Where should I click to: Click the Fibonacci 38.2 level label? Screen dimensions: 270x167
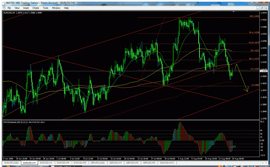[254, 59]
